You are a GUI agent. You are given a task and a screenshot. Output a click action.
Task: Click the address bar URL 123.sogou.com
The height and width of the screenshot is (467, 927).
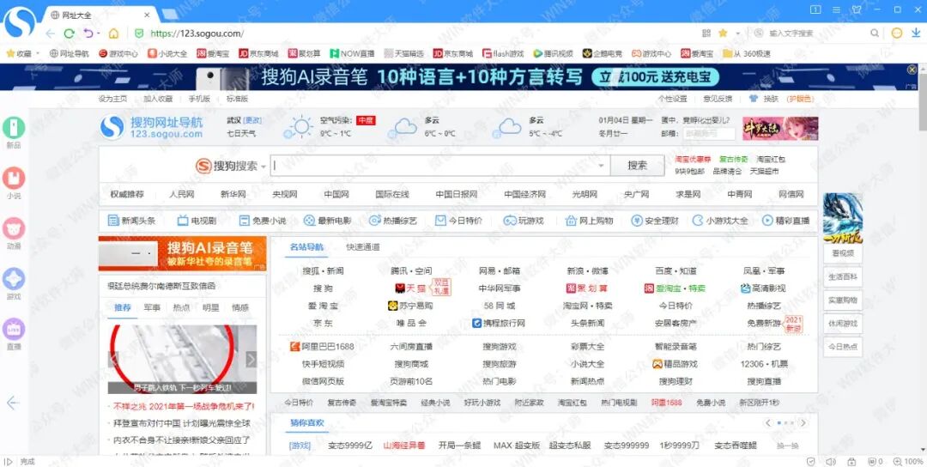pyautogui.click(x=197, y=33)
